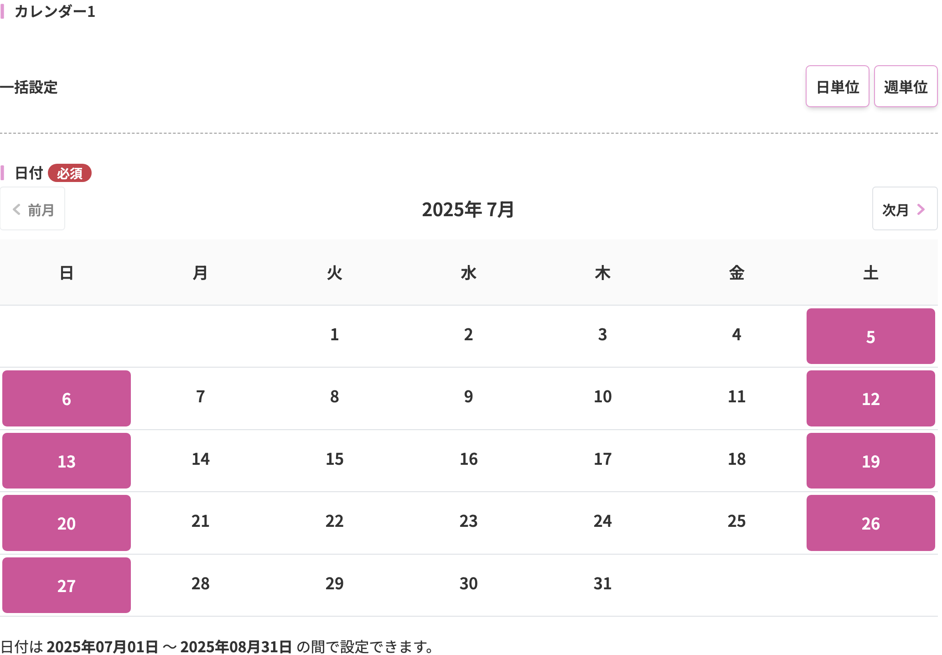
Task: Toggle highlighted date 13
Action: click(x=67, y=461)
